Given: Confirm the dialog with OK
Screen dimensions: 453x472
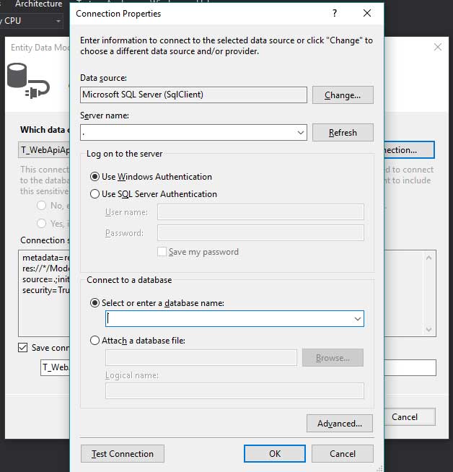Looking at the screenshot, I should pos(275,454).
